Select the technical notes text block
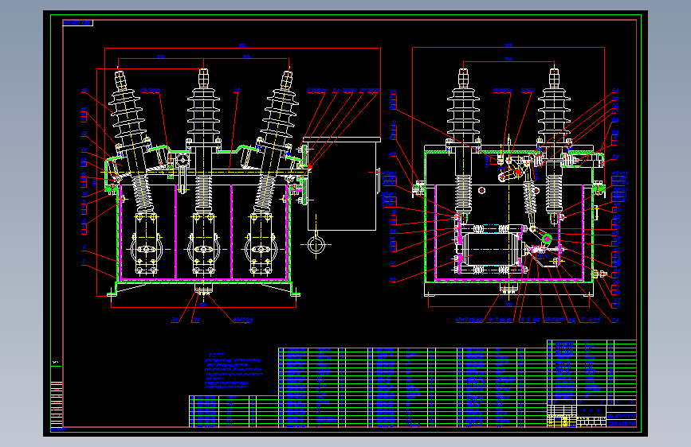Viewport: 691px width, 447px height. tap(234, 371)
